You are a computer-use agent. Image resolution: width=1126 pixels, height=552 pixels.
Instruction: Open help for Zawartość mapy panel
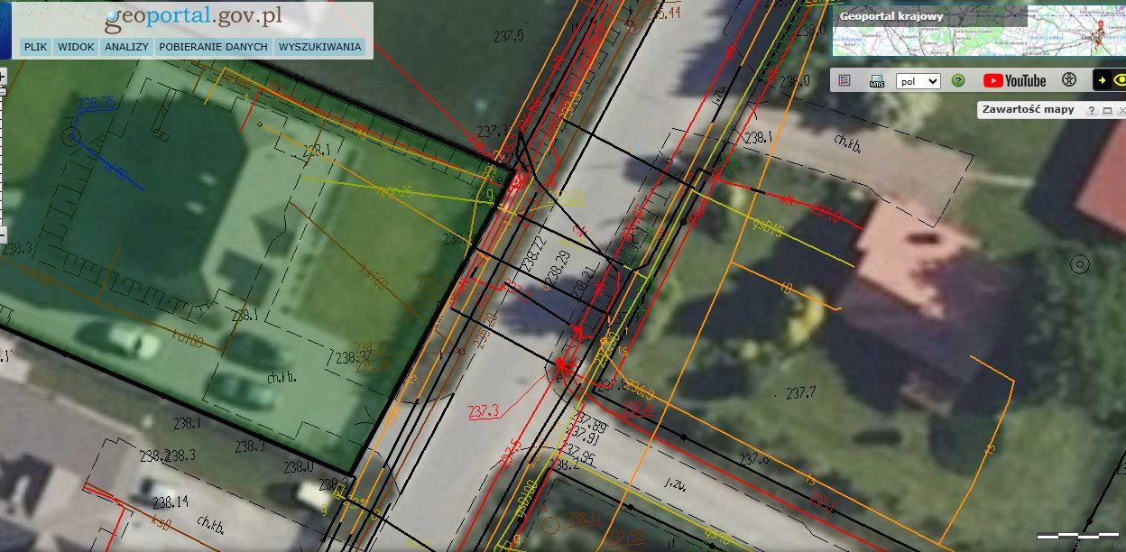click(x=1091, y=110)
